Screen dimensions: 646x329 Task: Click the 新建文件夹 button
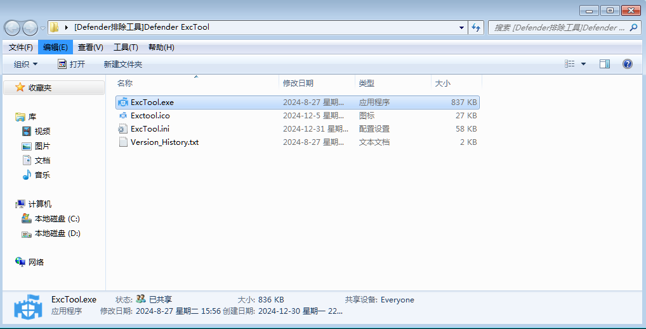click(122, 64)
